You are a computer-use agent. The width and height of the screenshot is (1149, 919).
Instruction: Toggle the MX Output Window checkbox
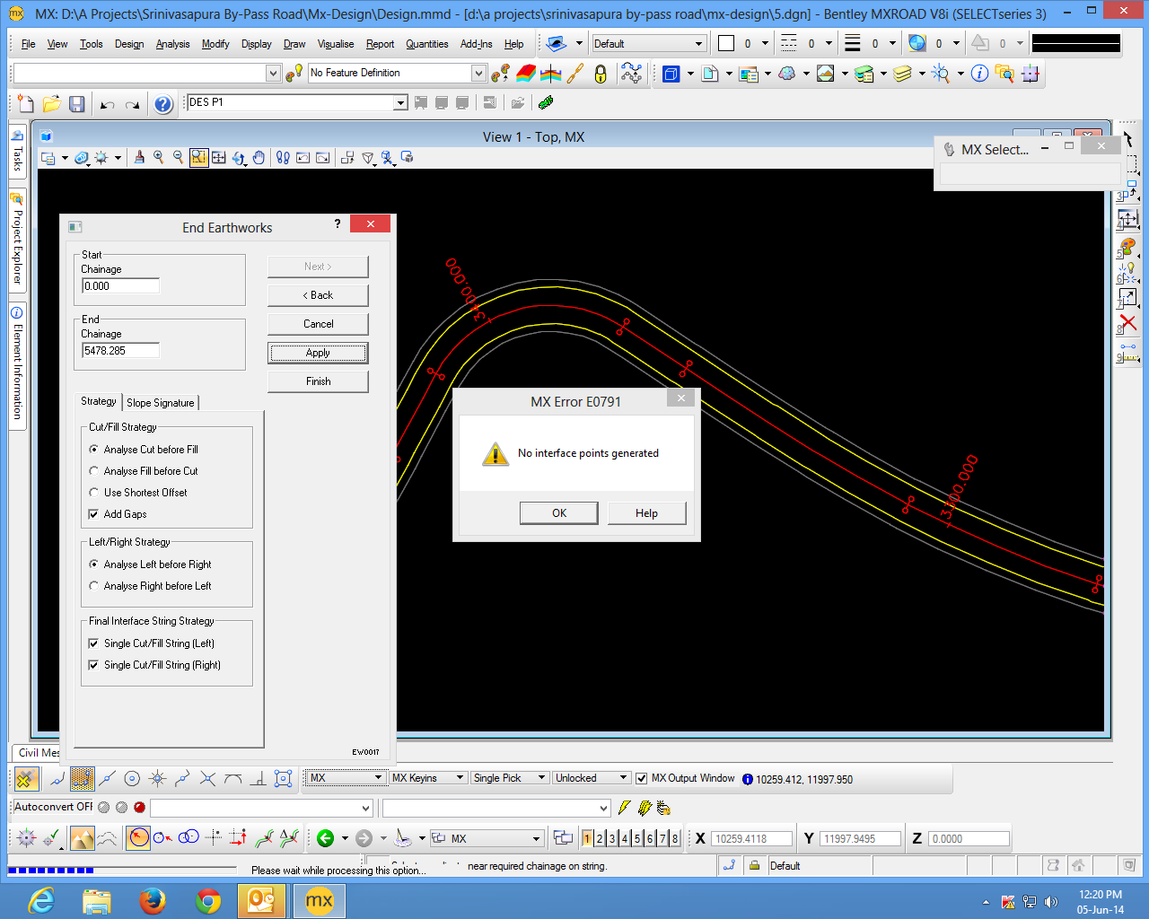click(641, 778)
